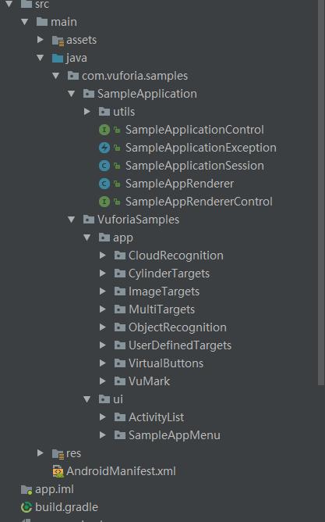Screen dimensions: 325x522
Task: Click the class icon beside SampleApplicationSession
Action: pos(104,166)
